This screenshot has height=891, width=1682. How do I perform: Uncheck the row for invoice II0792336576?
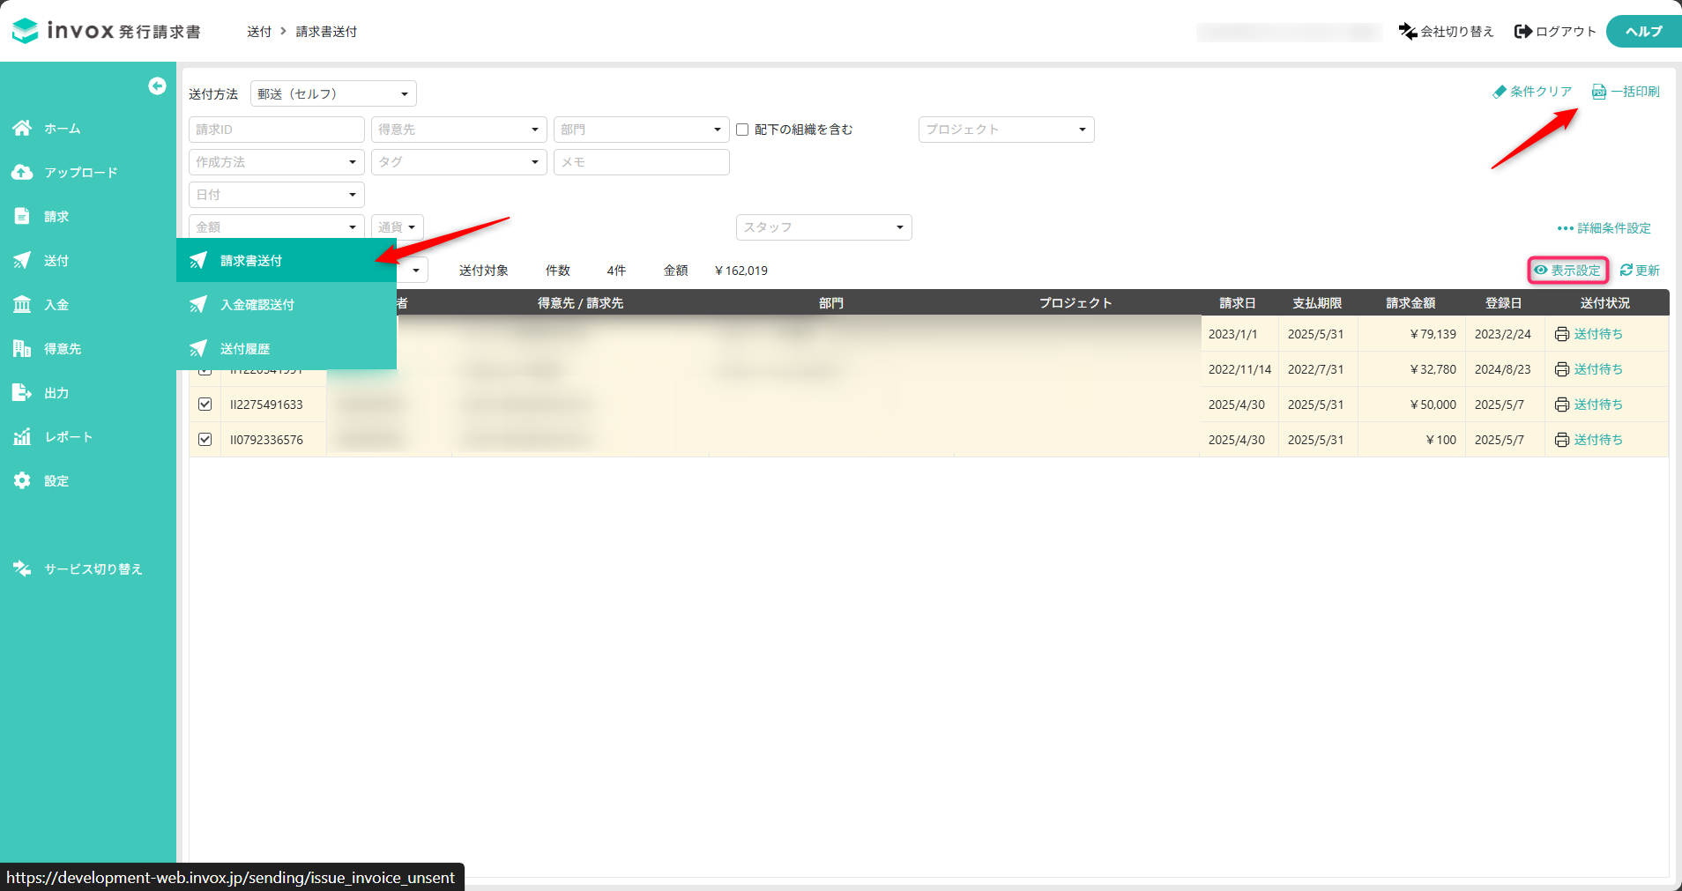pos(205,440)
